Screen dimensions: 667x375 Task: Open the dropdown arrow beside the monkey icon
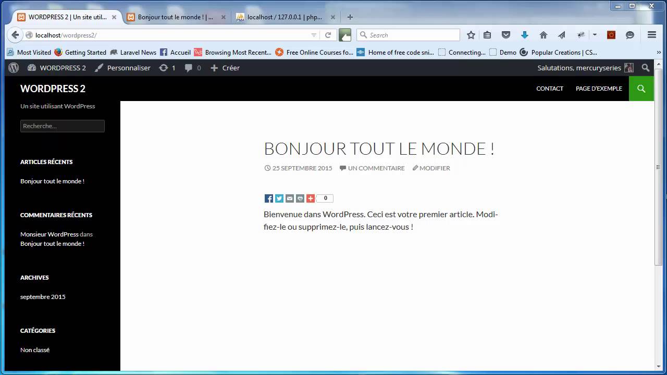click(595, 35)
